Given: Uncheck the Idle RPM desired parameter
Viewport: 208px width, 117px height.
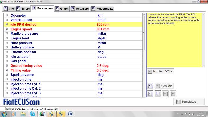Looking at the screenshot, I should tap(6, 25).
